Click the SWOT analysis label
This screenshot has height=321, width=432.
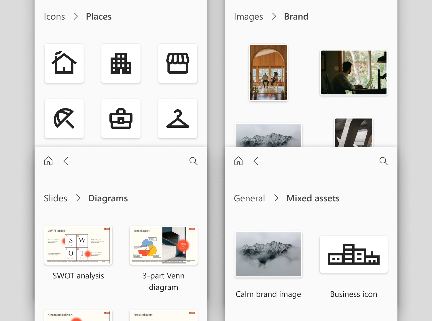78,276
